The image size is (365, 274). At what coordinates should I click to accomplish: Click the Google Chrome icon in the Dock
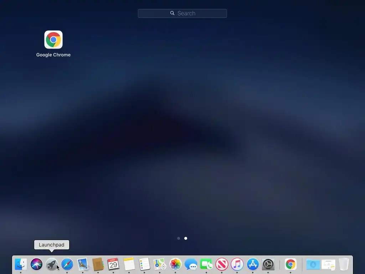click(291, 264)
